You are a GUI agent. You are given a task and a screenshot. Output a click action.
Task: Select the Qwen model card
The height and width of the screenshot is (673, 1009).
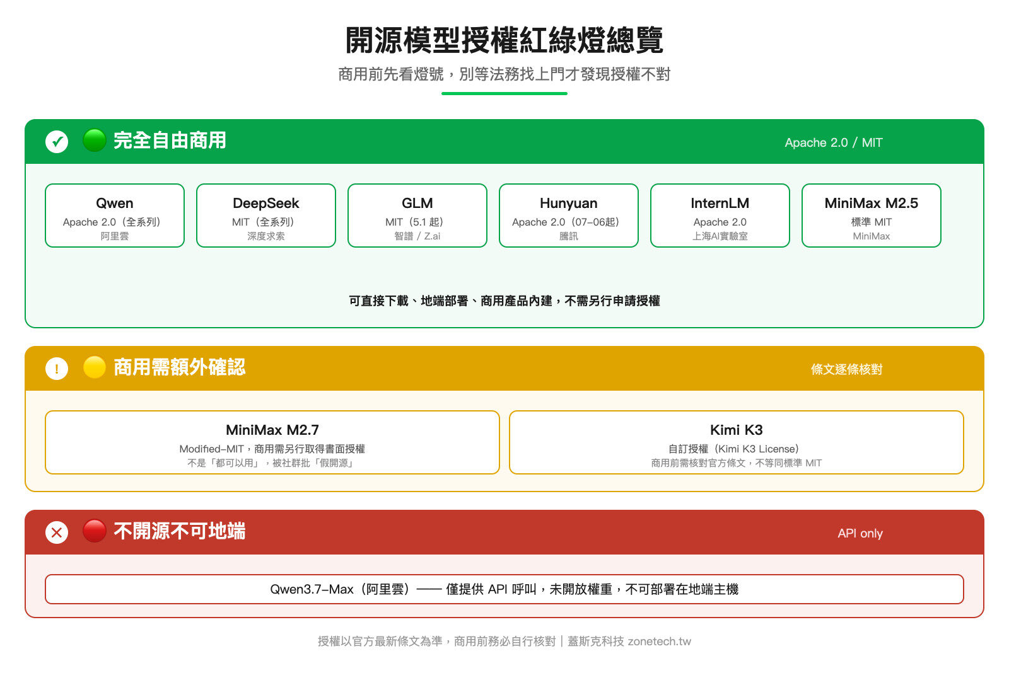coord(115,216)
